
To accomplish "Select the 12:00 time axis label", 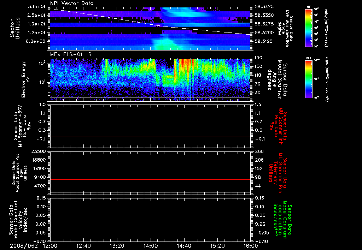I will [x=50, y=246].
